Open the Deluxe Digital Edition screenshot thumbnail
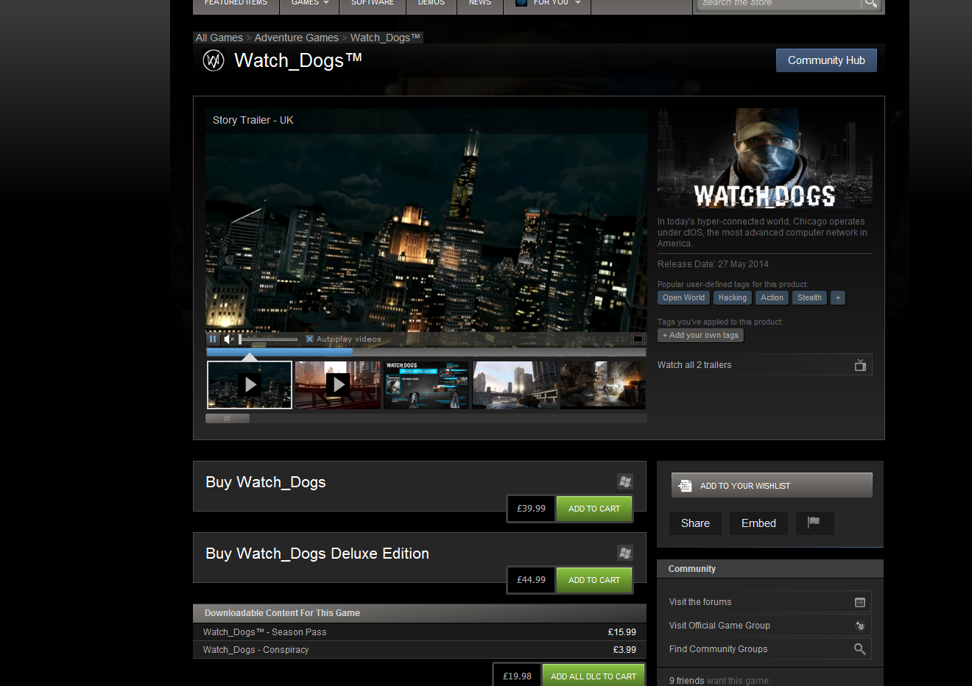The height and width of the screenshot is (686, 972). coord(426,385)
